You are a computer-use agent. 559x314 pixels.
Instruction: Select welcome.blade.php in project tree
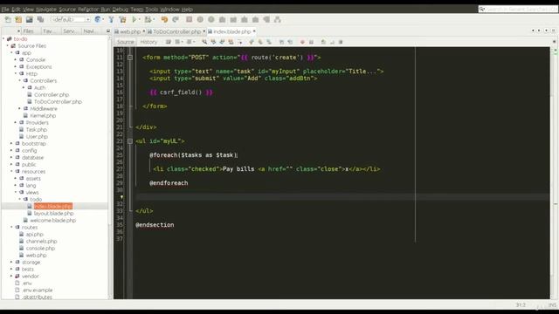[52, 221]
